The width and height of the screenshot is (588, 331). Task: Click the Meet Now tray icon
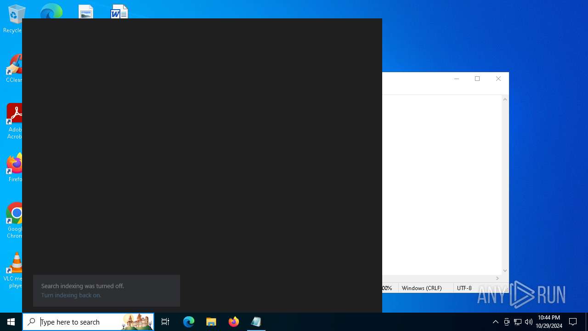[507, 322]
